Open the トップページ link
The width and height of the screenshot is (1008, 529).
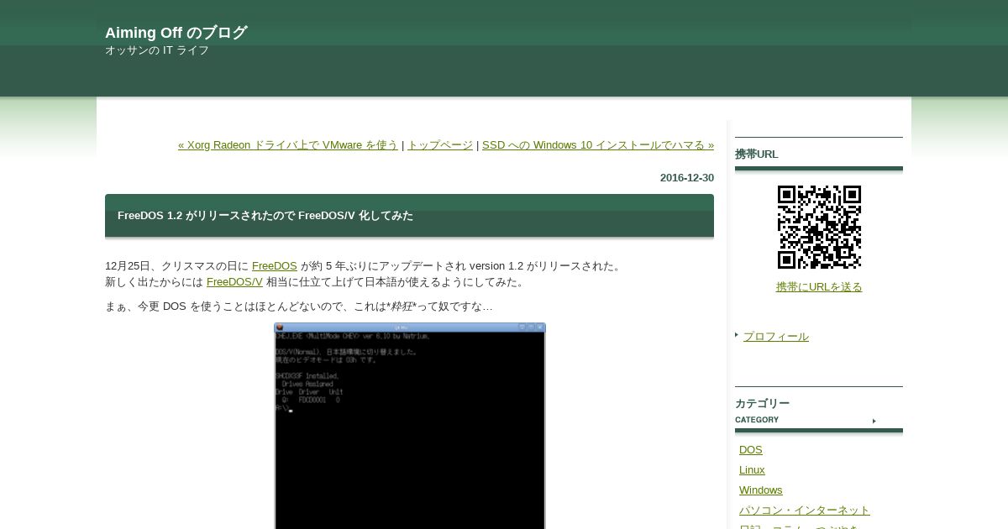440,145
